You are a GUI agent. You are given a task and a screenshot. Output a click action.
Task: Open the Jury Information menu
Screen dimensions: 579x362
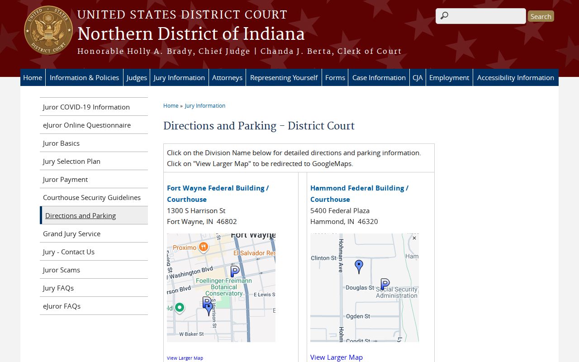click(x=179, y=77)
